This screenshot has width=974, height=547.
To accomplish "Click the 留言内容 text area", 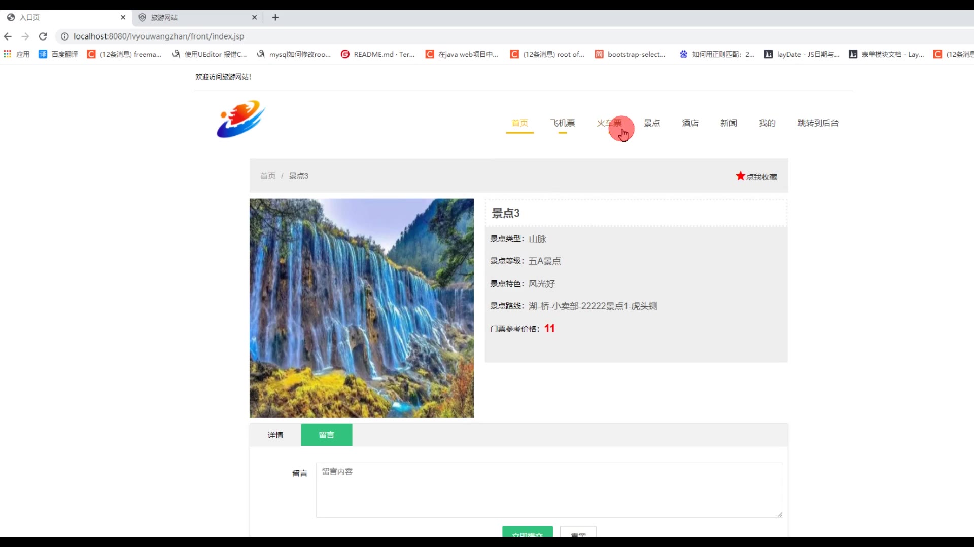I will tap(549, 490).
